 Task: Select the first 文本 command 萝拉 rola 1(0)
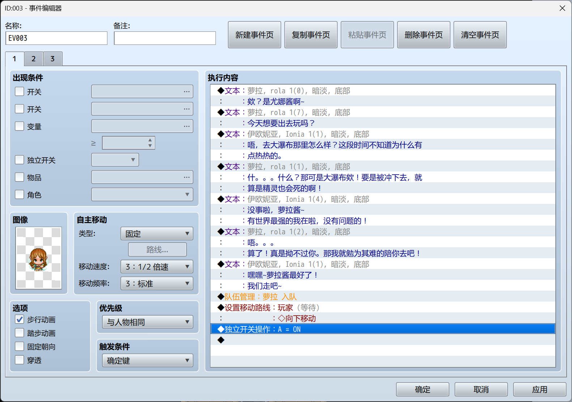[383, 90]
